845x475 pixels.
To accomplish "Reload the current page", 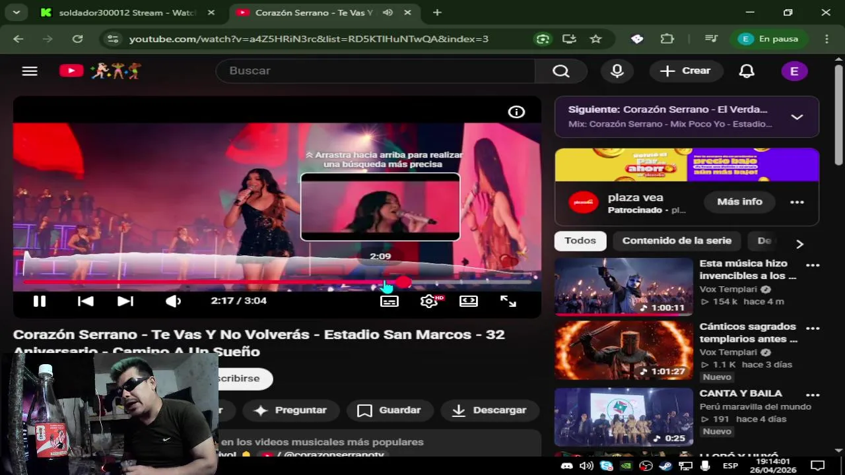I will click(x=77, y=39).
